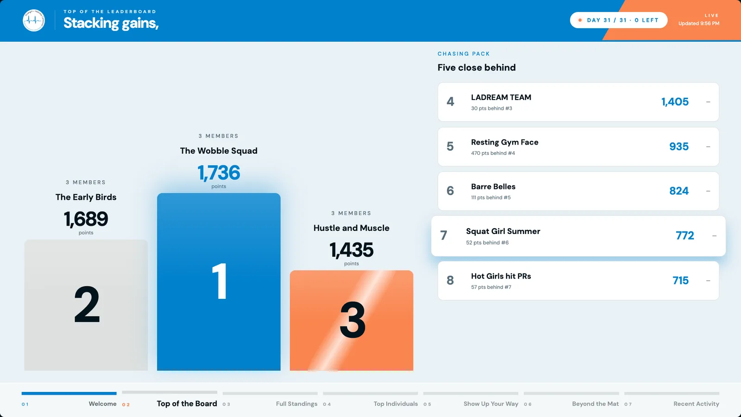The height and width of the screenshot is (417, 741).
Task: Go to the Top Individuals tab
Action: pos(370,400)
